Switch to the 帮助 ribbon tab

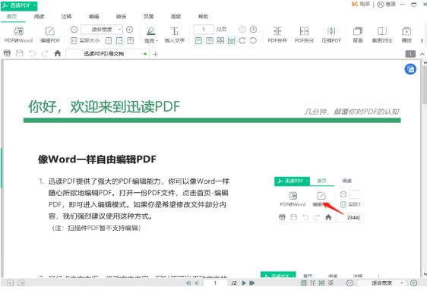203,17
